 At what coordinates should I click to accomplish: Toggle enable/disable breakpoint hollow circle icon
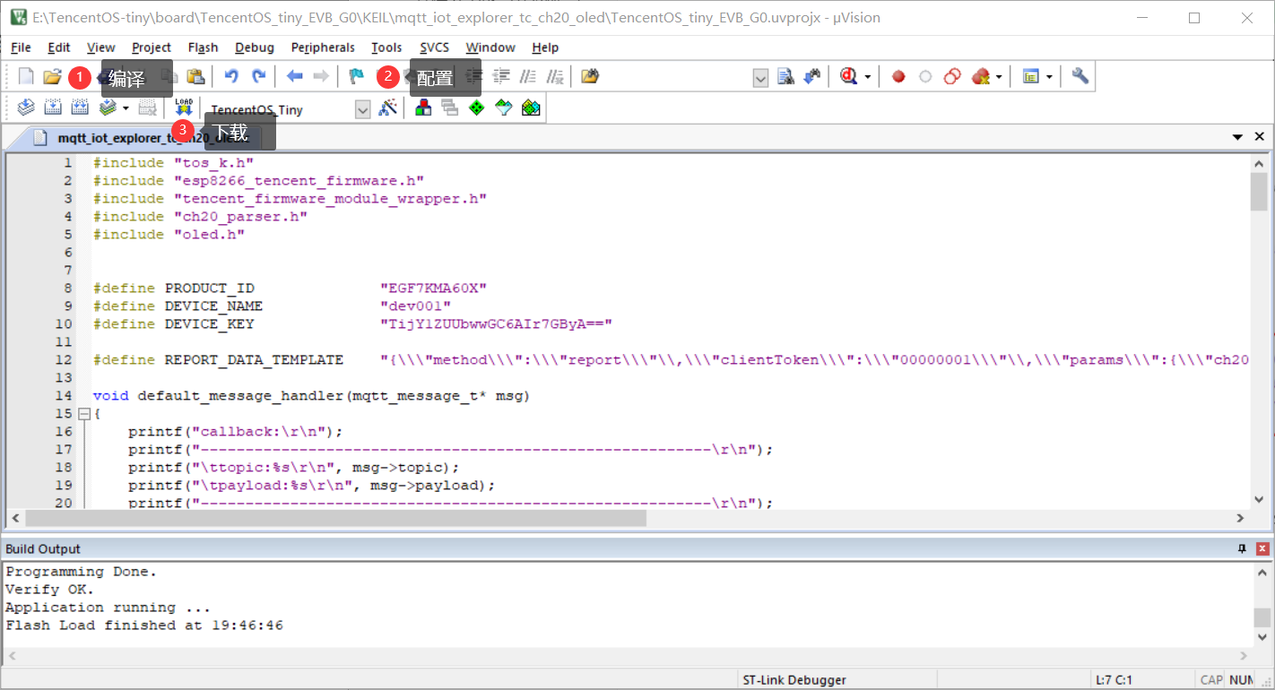coord(925,77)
